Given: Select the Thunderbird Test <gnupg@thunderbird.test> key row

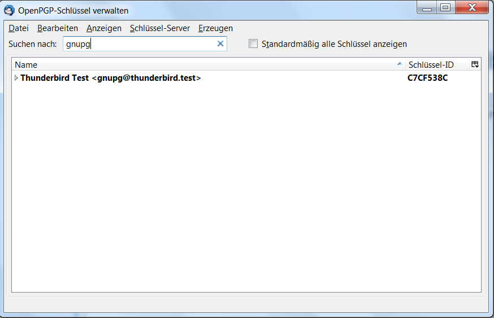Looking at the screenshot, I should (246, 78).
